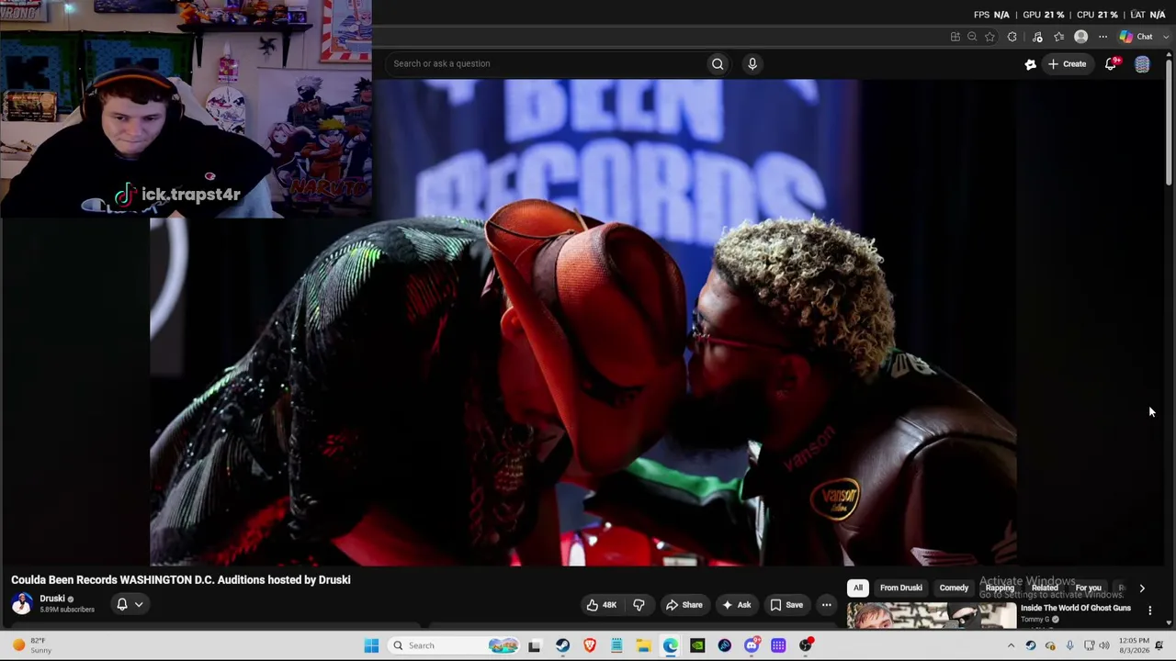Add this page to browser favorites

[989, 37]
